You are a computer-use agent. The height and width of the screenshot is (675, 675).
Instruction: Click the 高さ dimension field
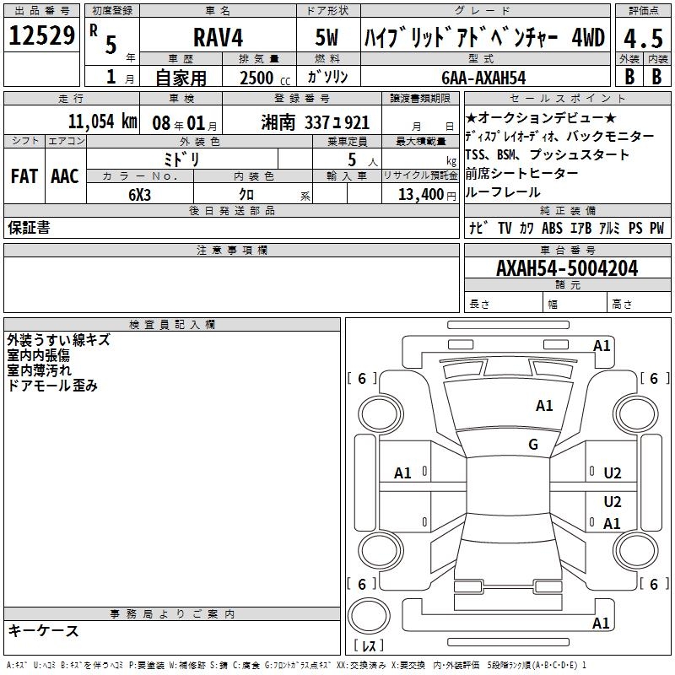pos(640,303)
